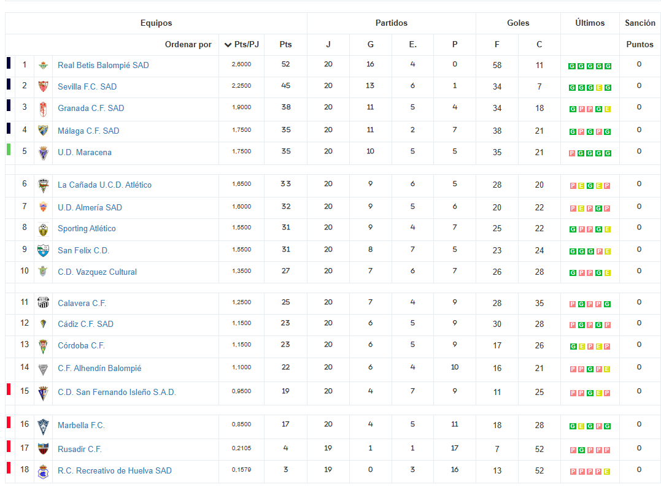Open U.D. Maracena team link
The image size is (661, 487).
tap(85, 153)
